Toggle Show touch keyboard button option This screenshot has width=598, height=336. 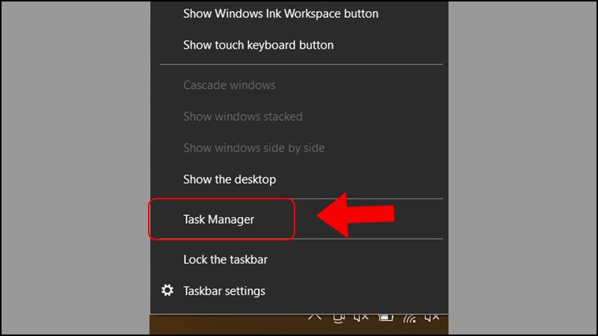tap(258, 45)
